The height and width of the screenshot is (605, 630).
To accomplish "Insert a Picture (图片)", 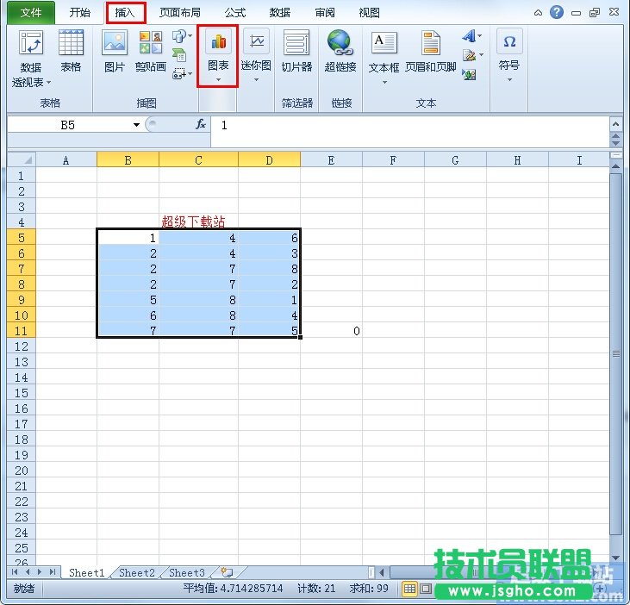I will point(115,51).
